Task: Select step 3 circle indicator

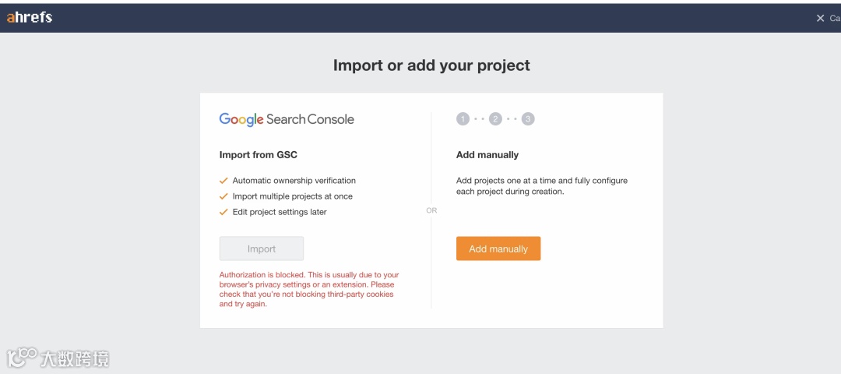Action: point(528,119)
